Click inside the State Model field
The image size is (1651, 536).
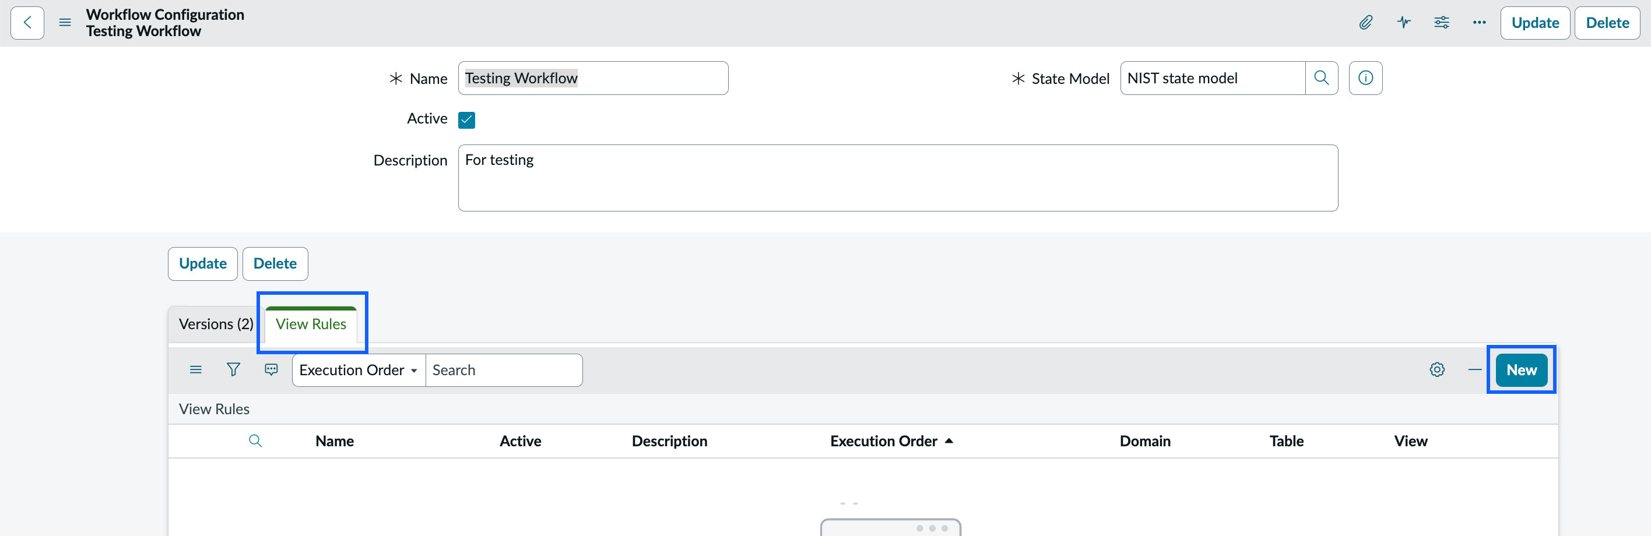1213,78
